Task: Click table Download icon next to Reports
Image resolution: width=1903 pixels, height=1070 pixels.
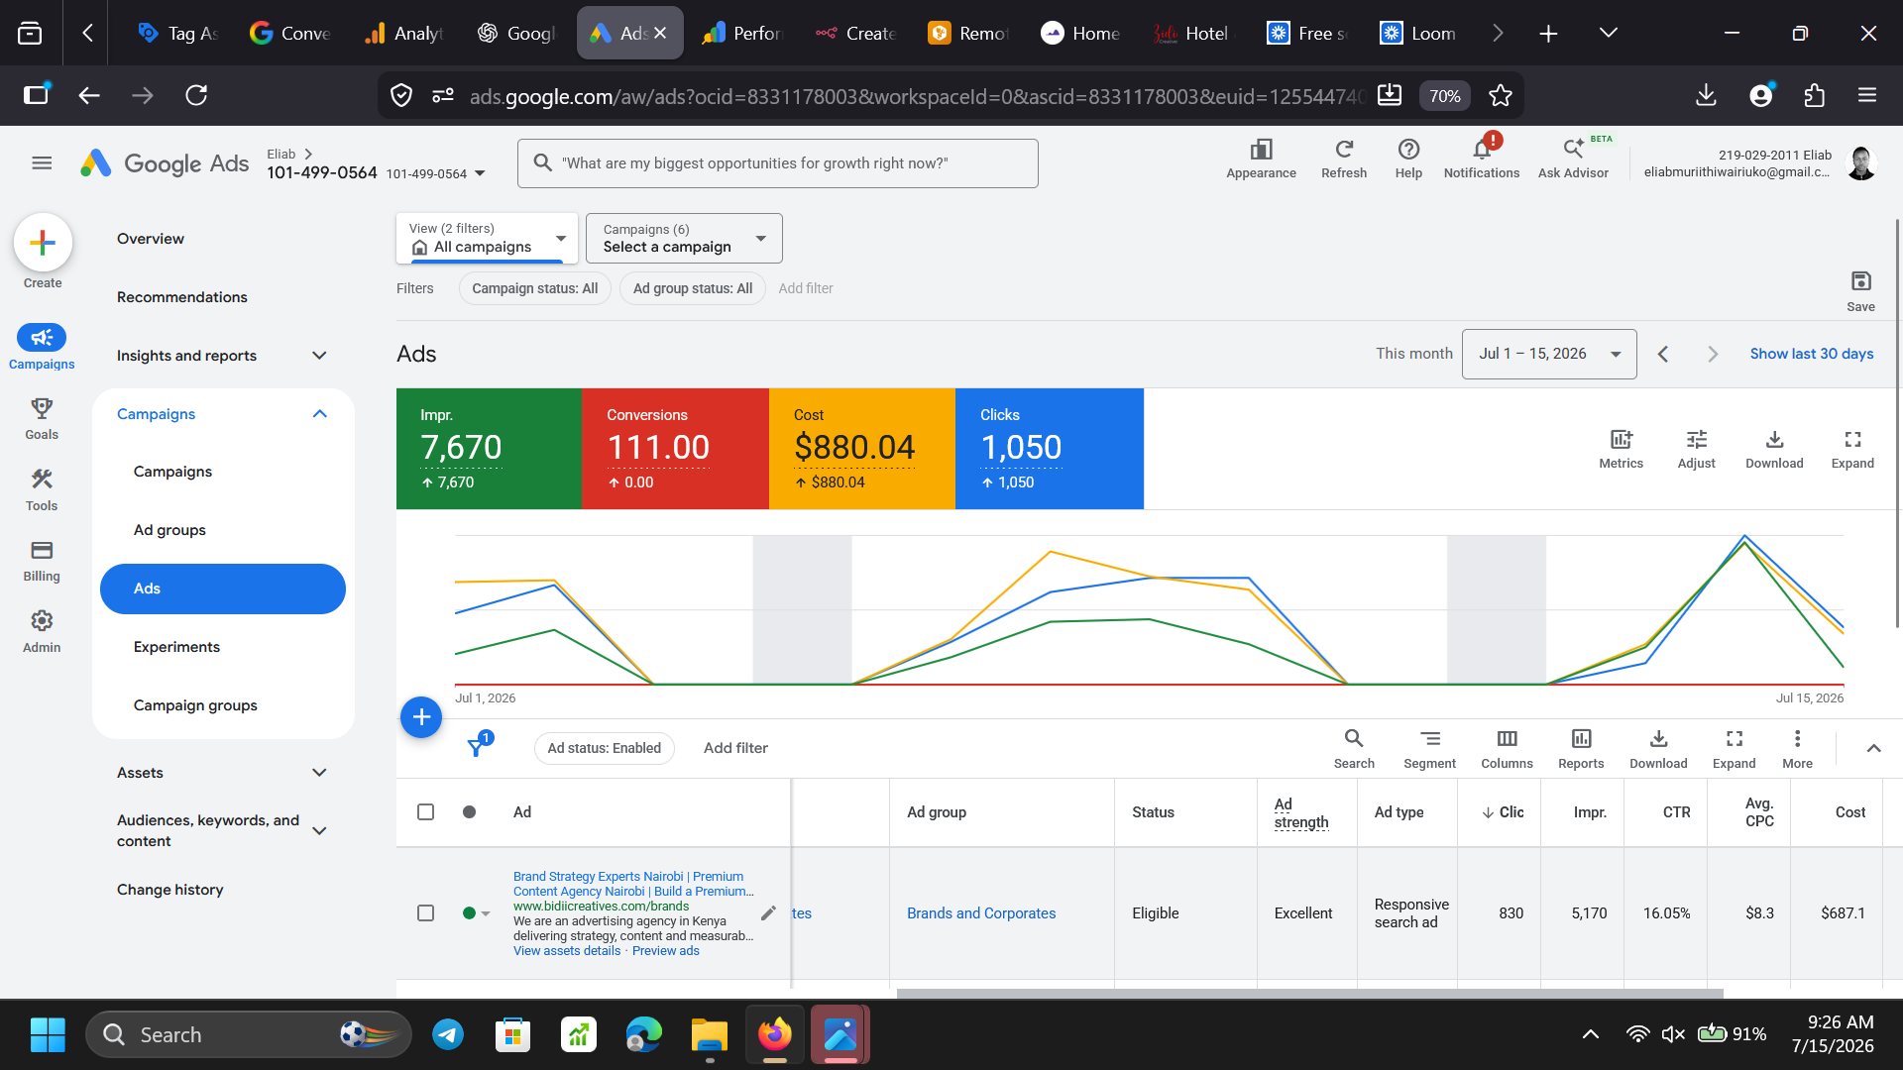Action: tap(1658, 739)
